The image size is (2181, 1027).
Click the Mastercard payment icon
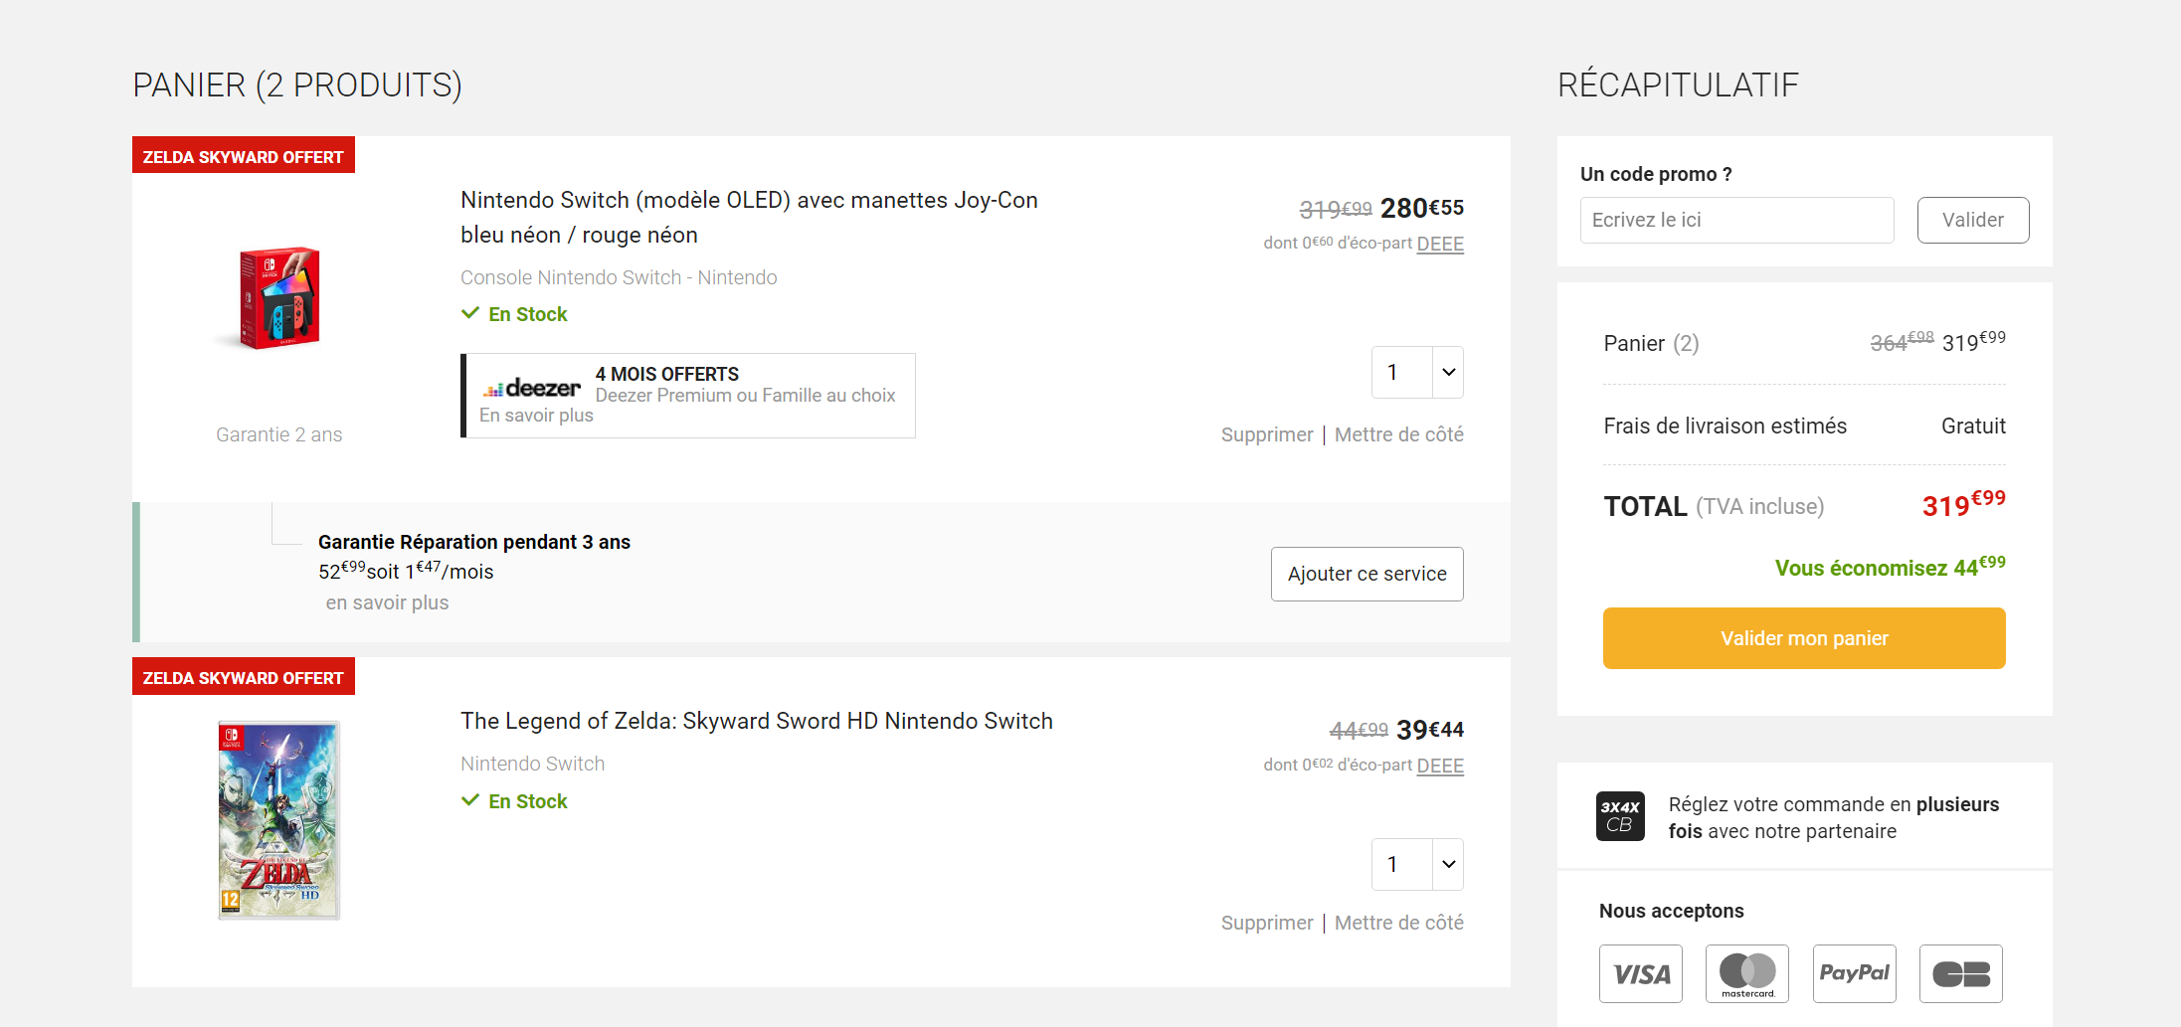tap(1747, 973)
